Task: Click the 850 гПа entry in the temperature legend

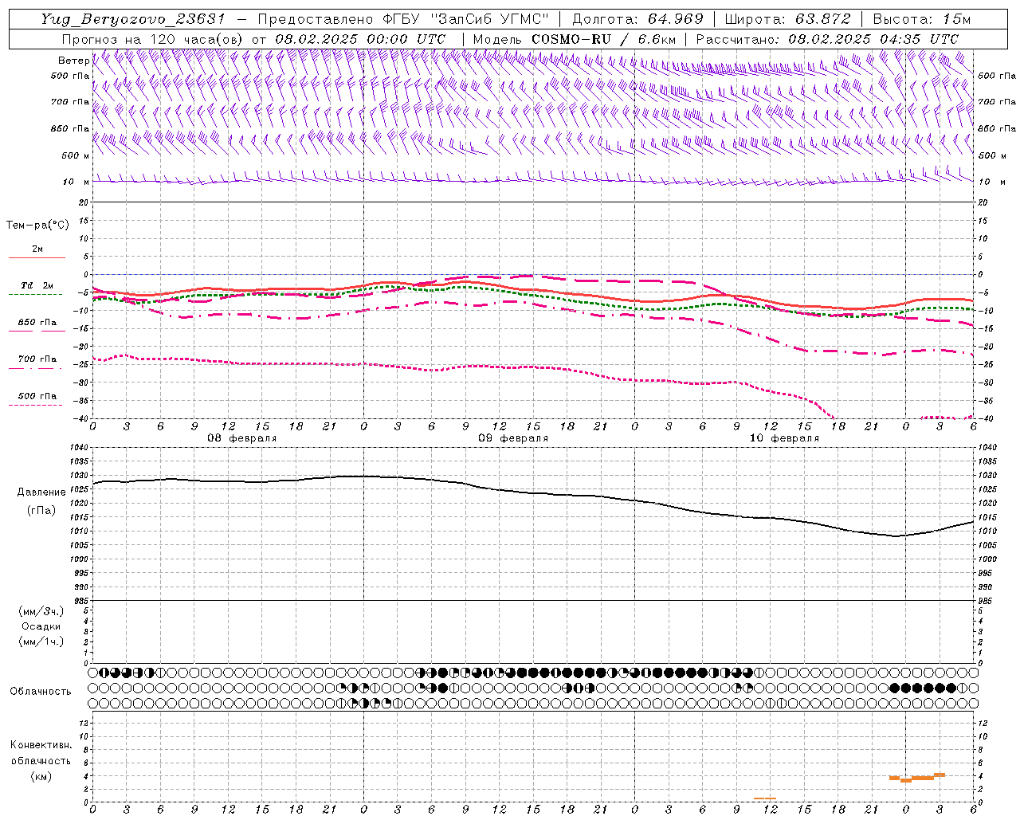Action: tap(37, 323)
